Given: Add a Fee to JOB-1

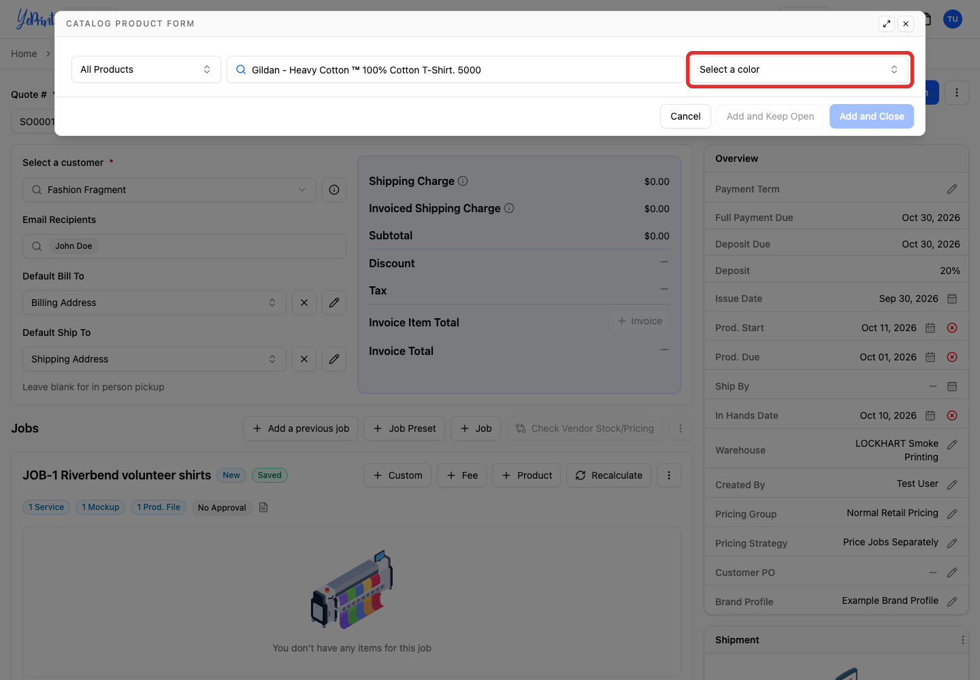Looking at the screenshot, I should click(x=462, y=475).
